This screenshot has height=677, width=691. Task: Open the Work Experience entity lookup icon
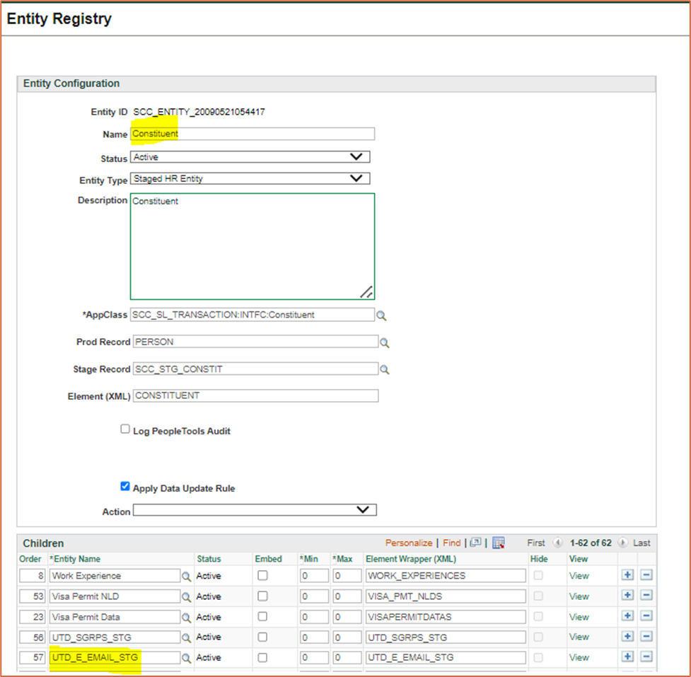point(187,577)
